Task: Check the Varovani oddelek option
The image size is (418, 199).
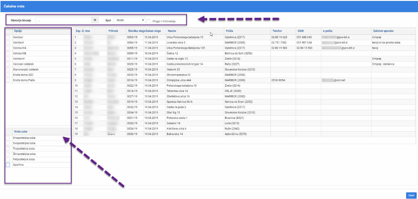Action: 8,64
